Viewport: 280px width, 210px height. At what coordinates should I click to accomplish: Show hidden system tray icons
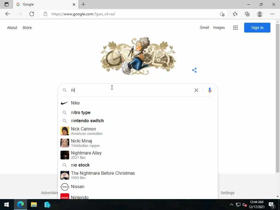coord(231,205)
